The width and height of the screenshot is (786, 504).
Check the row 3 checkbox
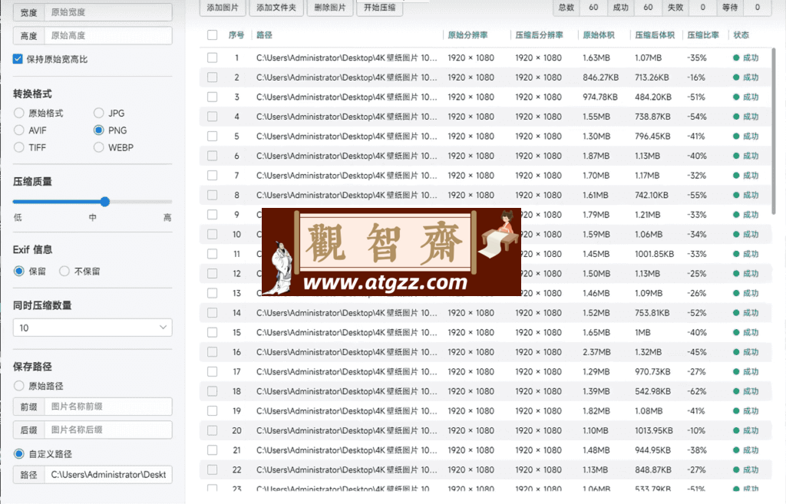(x=213, y=97)
